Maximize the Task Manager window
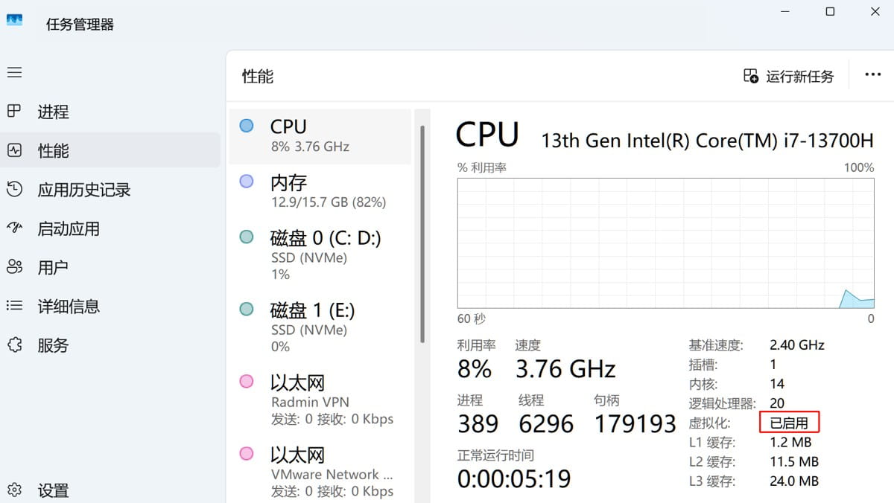The width and height of the screenshot is (894, 503). [x=830, y=12]
